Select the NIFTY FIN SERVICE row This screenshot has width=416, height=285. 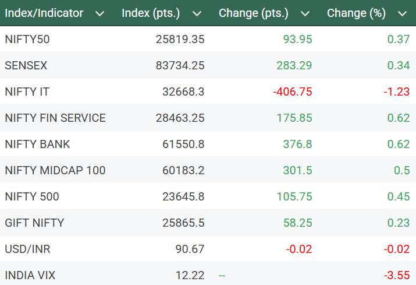pos(55,118)
